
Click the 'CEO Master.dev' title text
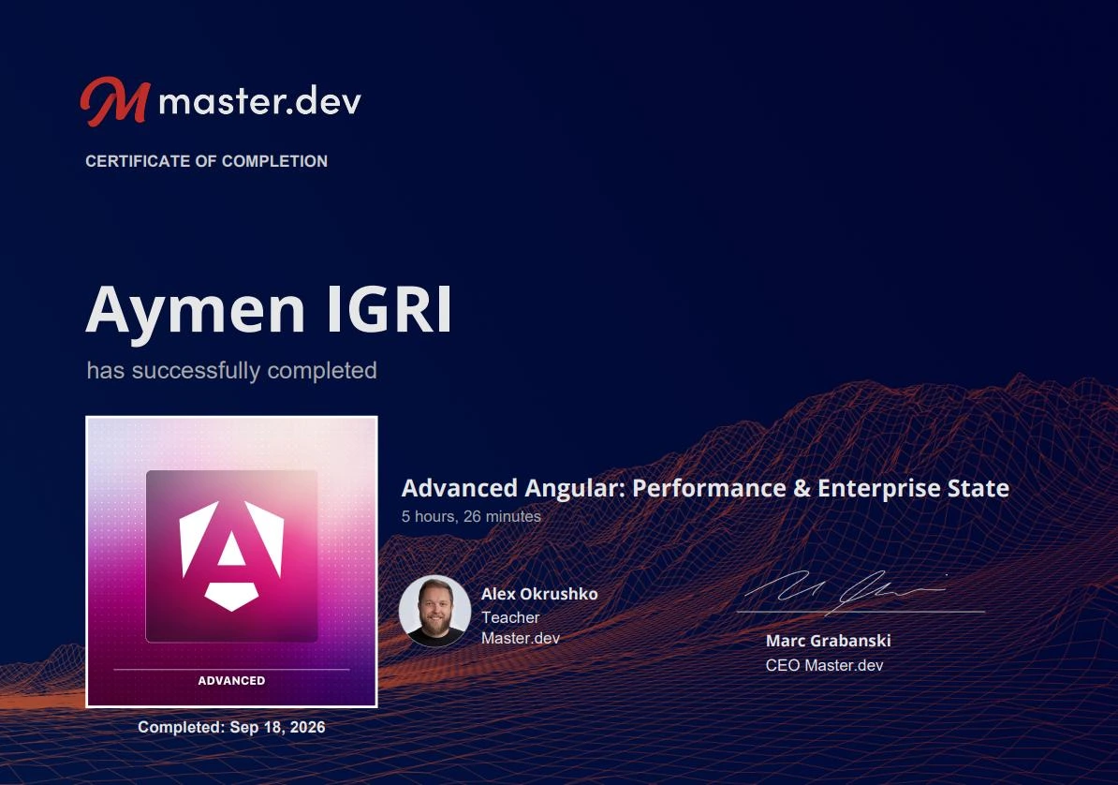pyautogui.click(x=824, y=665)
